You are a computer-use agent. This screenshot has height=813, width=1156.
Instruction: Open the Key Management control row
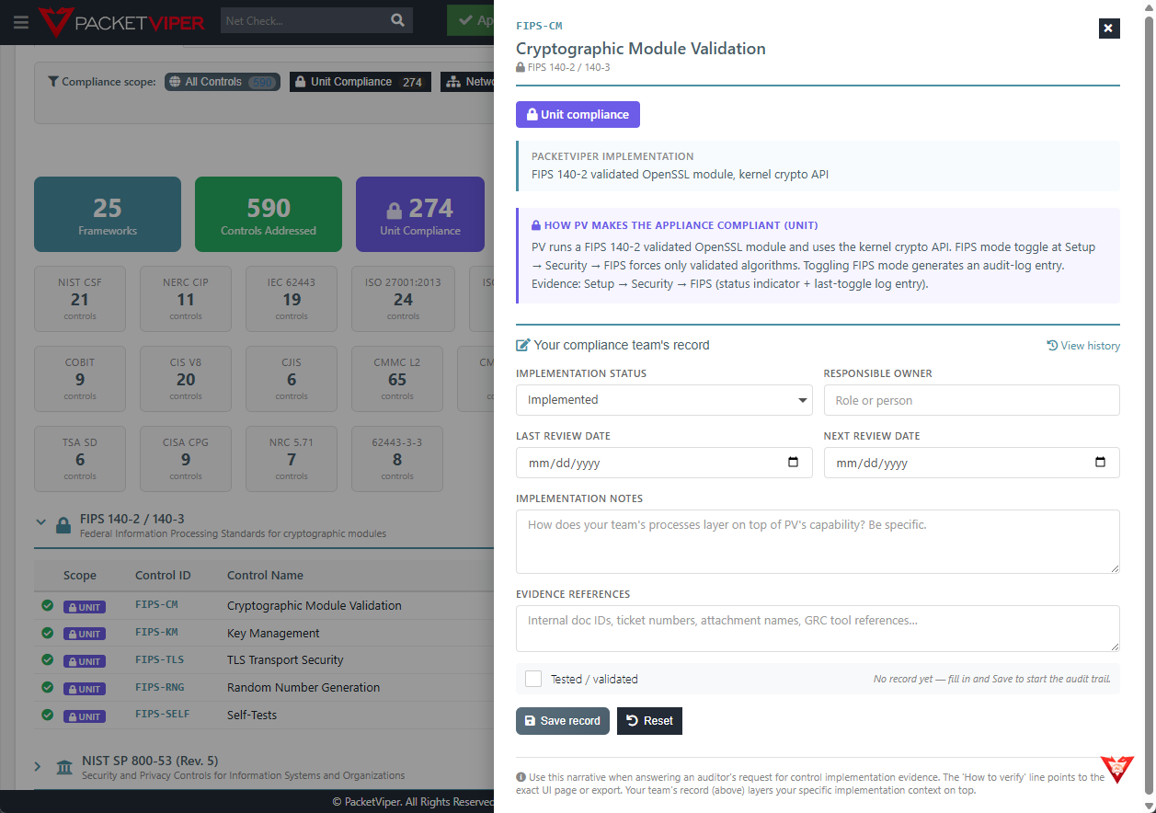264,633
